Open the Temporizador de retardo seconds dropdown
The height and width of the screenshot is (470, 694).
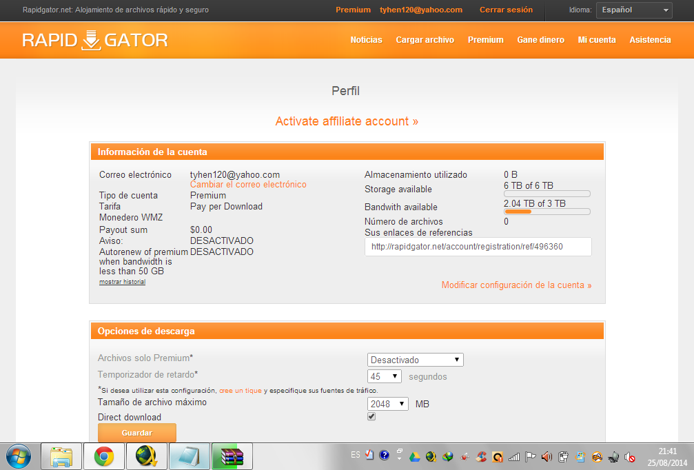384,376
